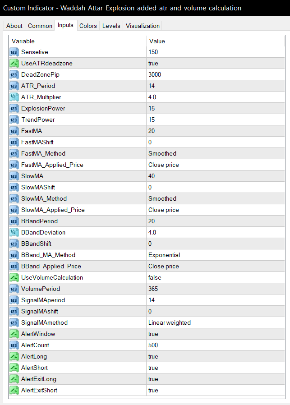The width and height of the screenshot is (290, 405).
Task: Toggle the AlertExitLong true value
Action: tap(216, 379)
